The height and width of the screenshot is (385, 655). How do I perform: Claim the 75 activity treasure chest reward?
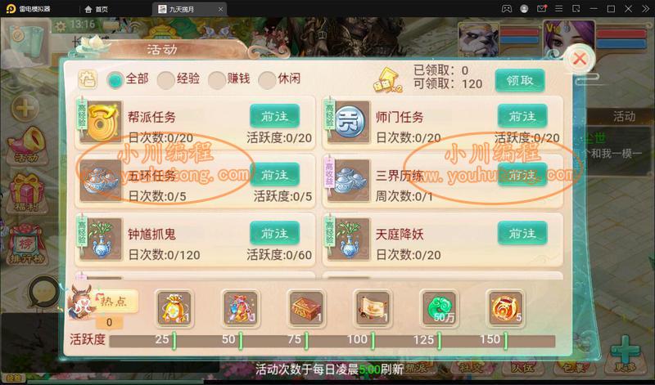click(306, 308)
